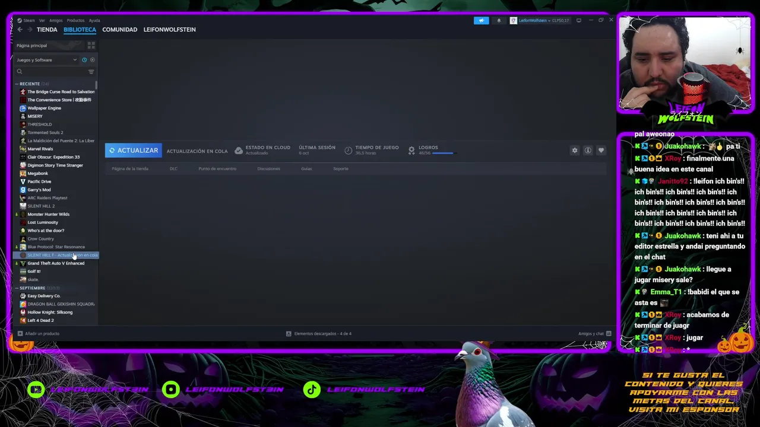Open the Discusiones link
Screen dimensions: 760x427
(268, 168)
